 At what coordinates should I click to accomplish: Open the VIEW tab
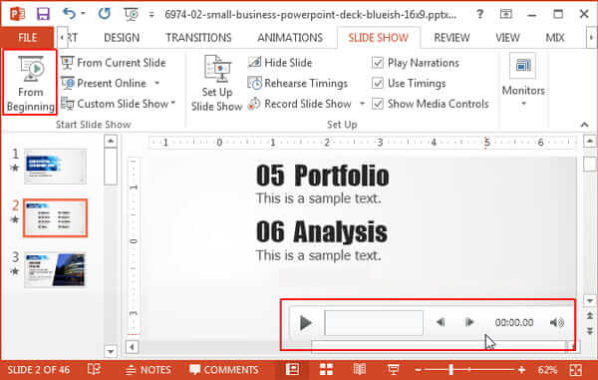point(507,37)
